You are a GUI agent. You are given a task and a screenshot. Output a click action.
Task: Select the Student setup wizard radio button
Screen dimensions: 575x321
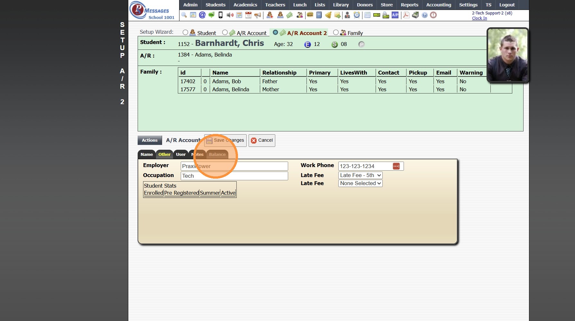pyautogui.click(x=185, y=32)
